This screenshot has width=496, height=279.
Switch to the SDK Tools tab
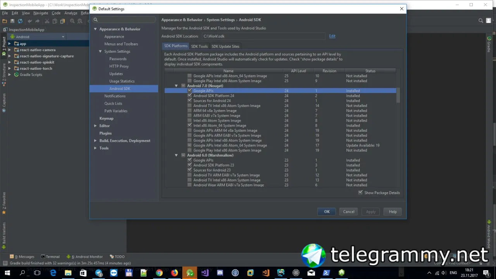click(199, 46)
